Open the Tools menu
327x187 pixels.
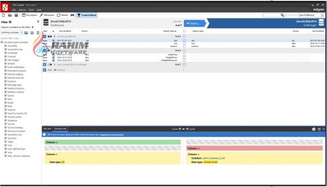tap(32, 10)
